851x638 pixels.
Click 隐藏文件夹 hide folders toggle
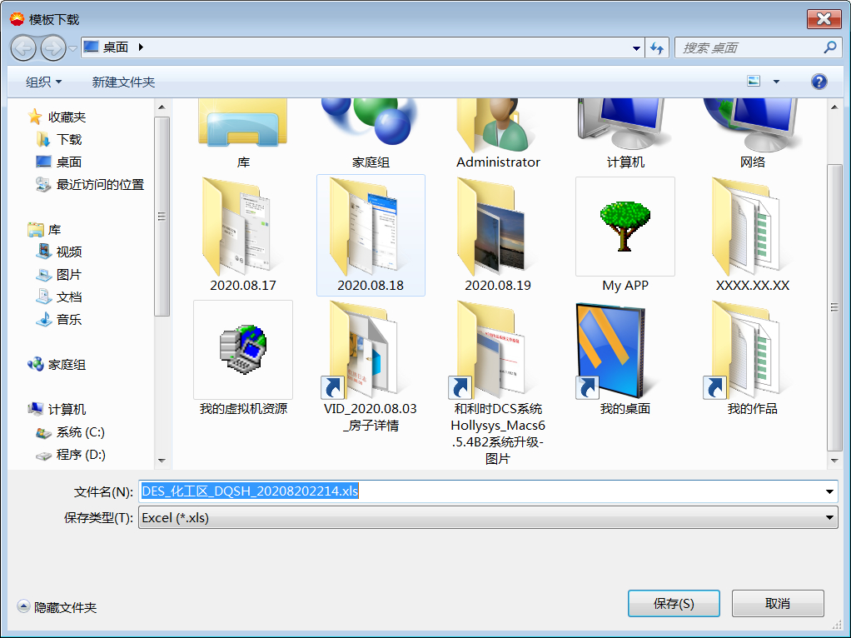click(57, 607)
